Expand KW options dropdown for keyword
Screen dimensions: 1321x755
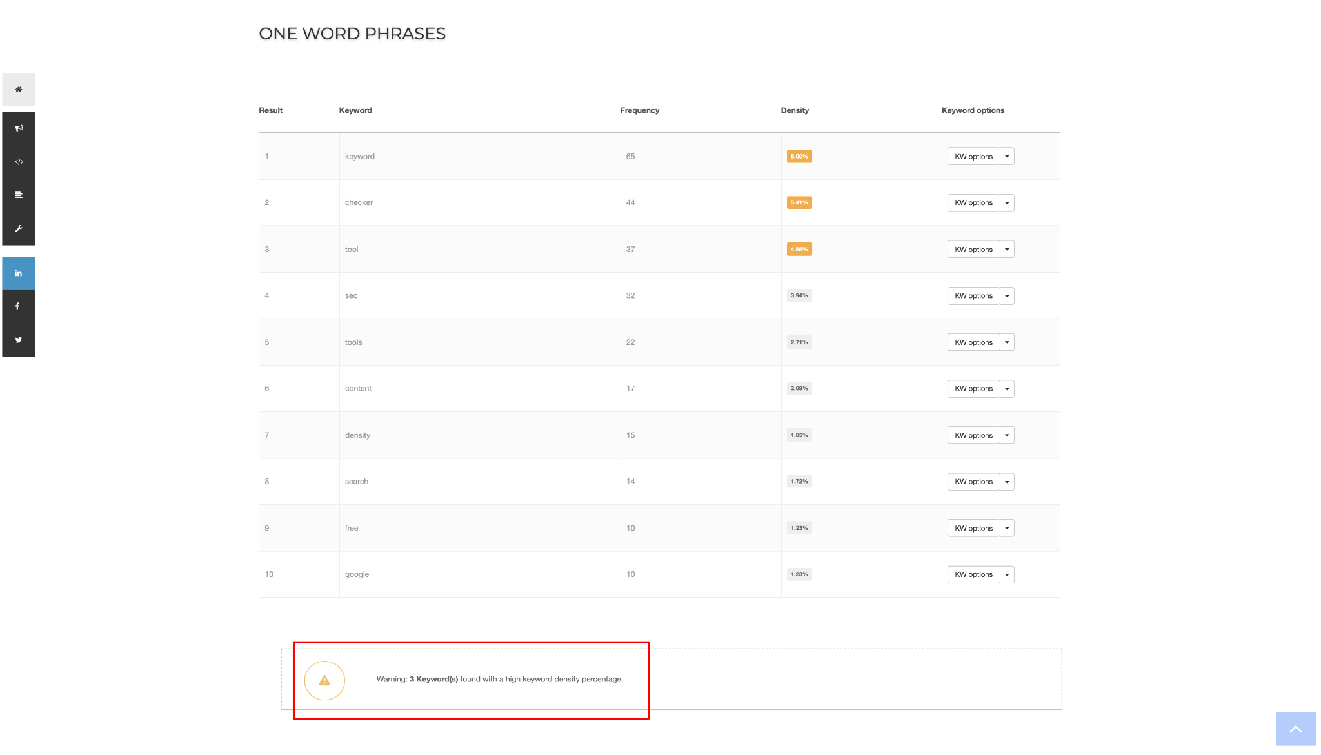(x=1006, y=156)
